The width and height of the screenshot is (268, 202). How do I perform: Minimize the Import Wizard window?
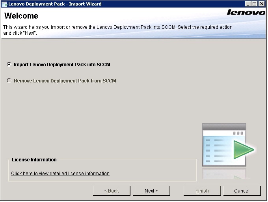(248, 4)
